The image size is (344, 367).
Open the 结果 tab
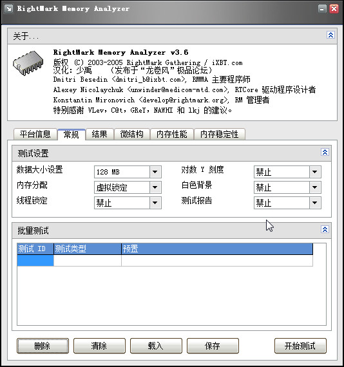(99, 135)
